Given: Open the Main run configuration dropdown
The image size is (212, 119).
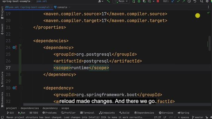Looking at the screenshot, I should 121,1.
